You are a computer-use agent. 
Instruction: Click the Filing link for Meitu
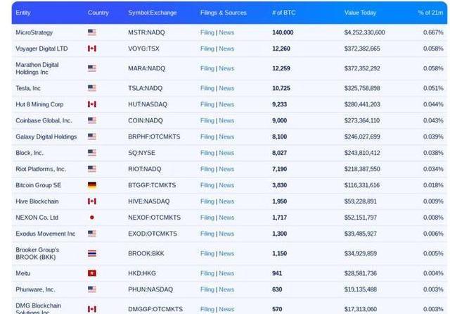[207, 273]
